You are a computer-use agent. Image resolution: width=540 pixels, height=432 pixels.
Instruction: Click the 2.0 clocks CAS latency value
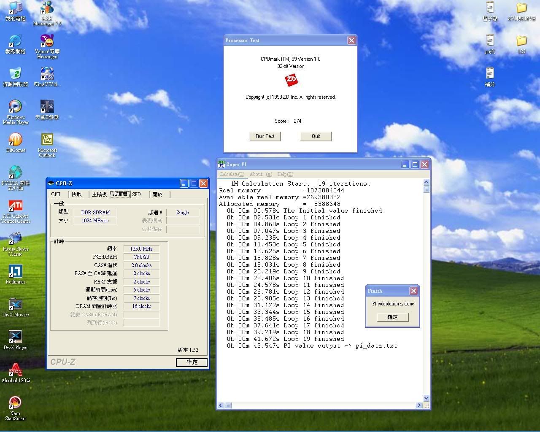141,265
